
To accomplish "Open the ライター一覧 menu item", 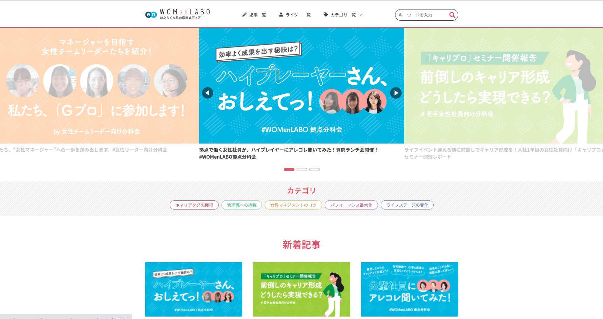I will (298, 15).
